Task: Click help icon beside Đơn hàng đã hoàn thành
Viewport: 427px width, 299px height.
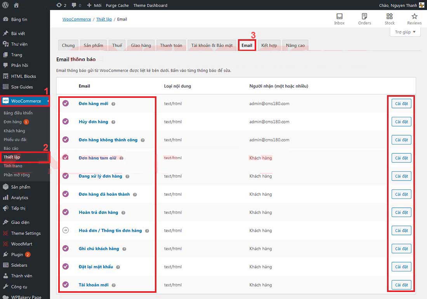Action: coord(135,195)
